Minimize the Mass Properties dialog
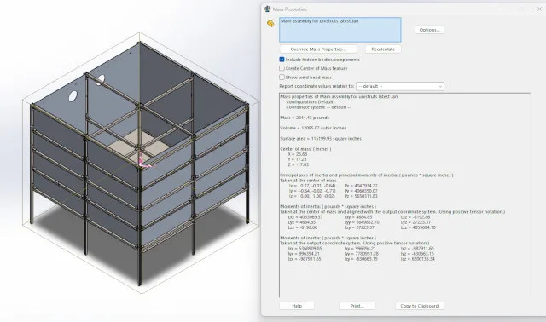The width and height of the screenshot is (546, 322). click(x=502, y=9)
